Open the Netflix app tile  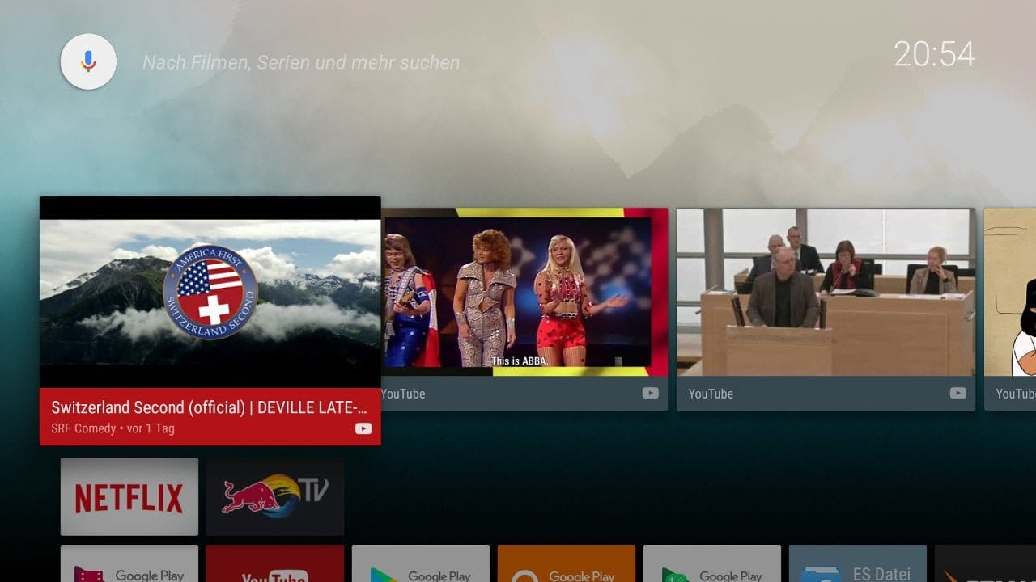(129, 496)
